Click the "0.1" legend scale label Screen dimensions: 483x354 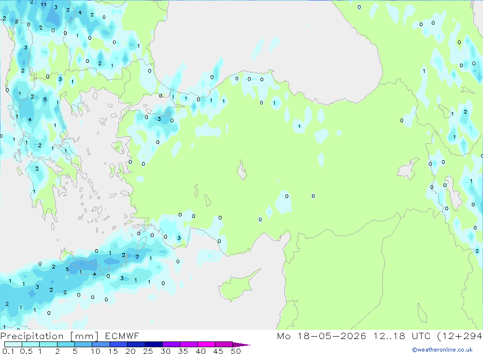[8, 351]
